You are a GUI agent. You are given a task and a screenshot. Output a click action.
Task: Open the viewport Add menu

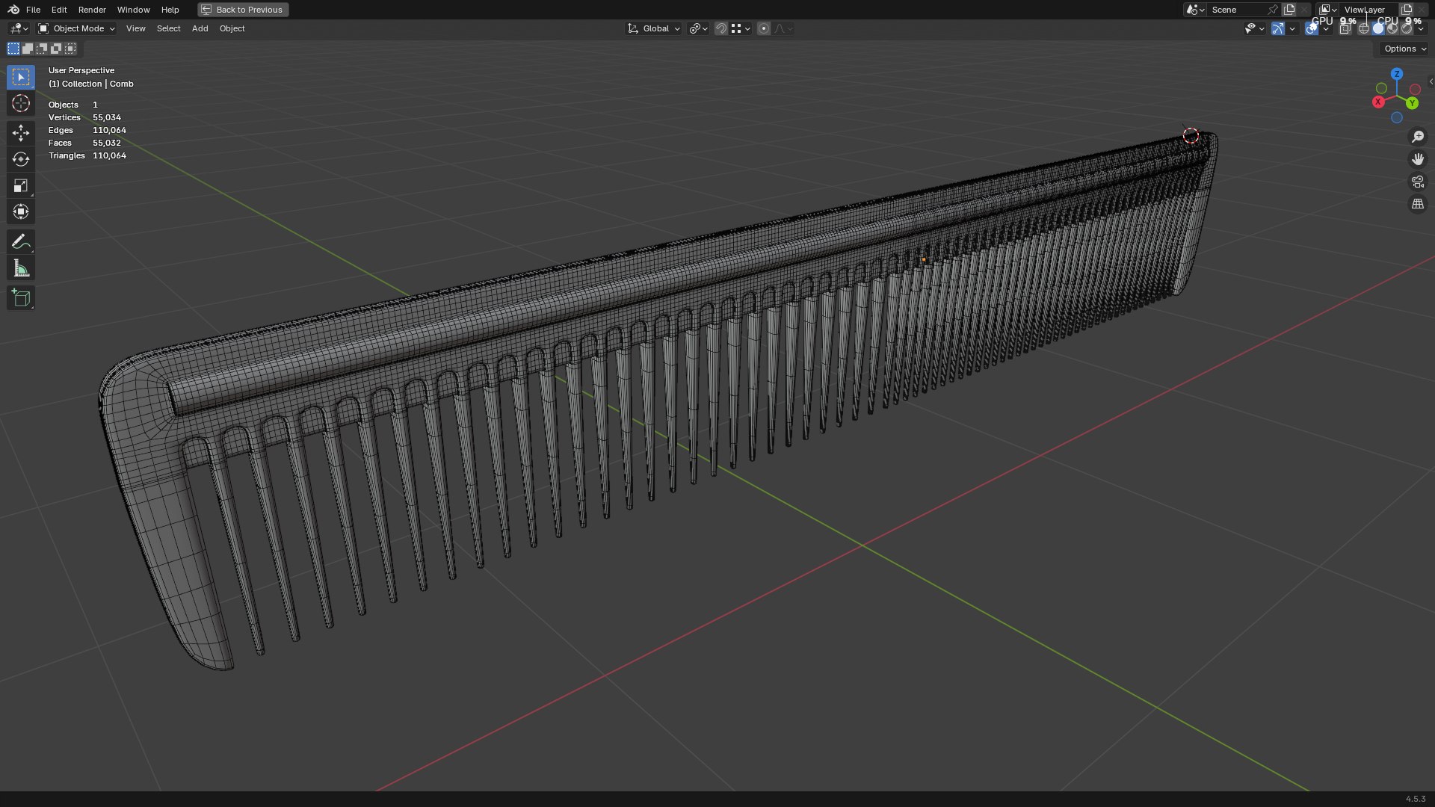point(200,28)
